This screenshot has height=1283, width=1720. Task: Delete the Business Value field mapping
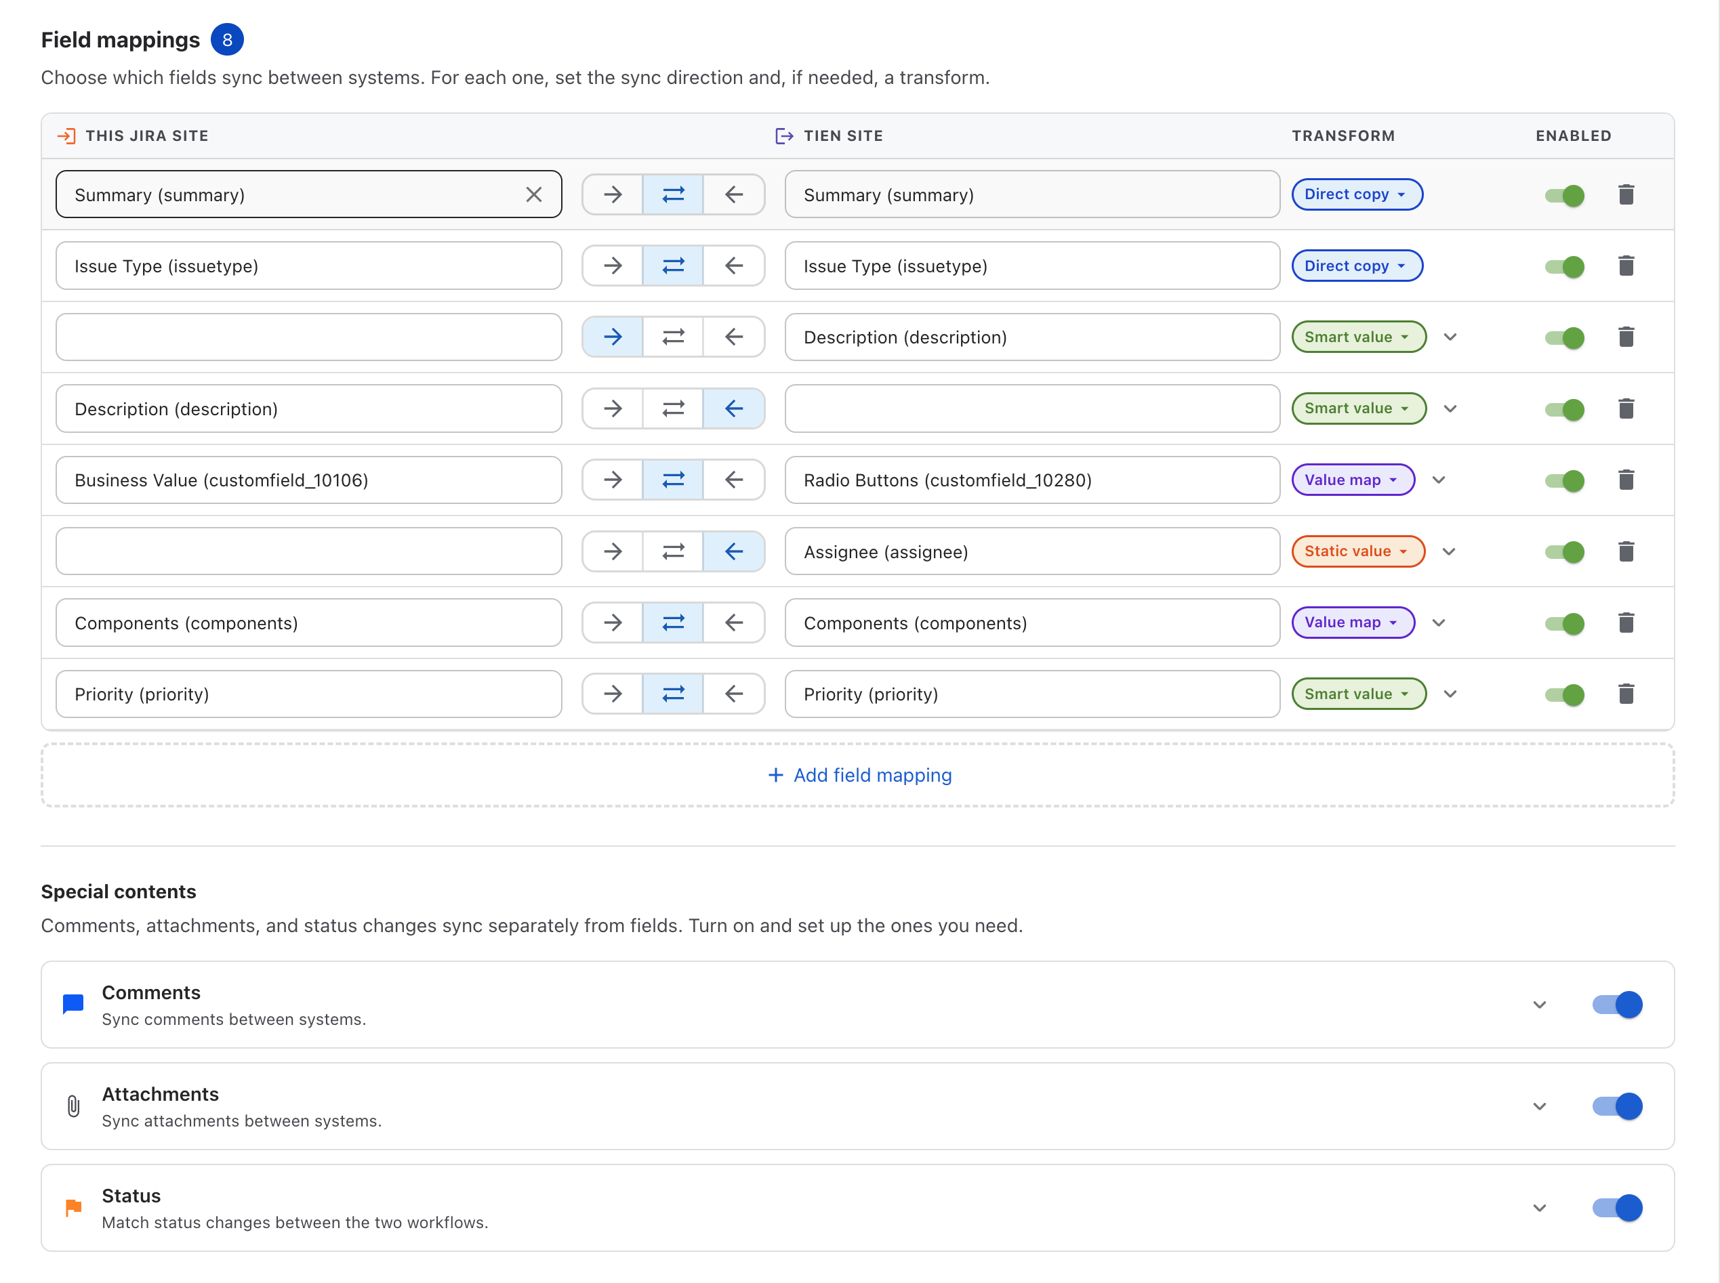pyautogui.click(x=1626, y=480)
